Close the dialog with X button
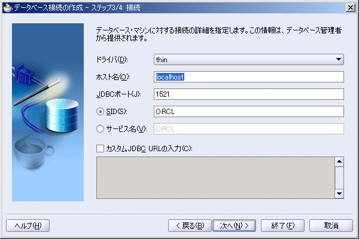359x239 pixels. [351, 8]
